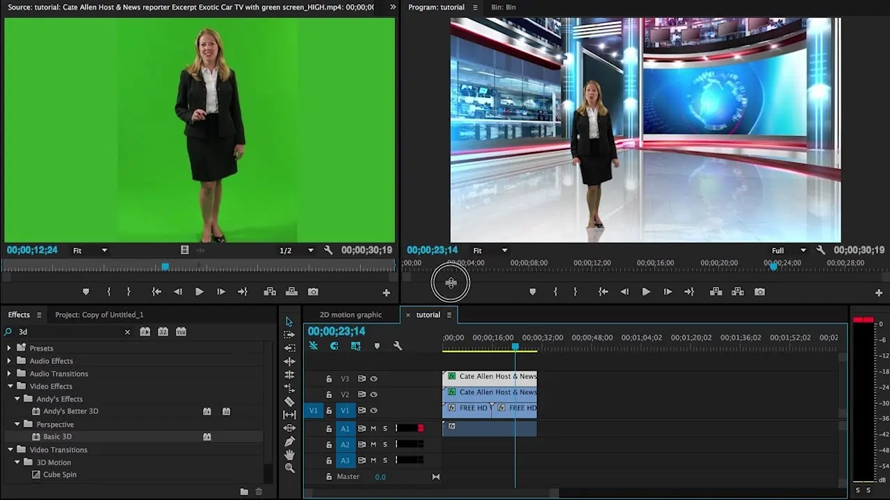The width and height of the screenshot is (890, 500).
Task: Mute track A3
Action: click(x=373, y=460)
